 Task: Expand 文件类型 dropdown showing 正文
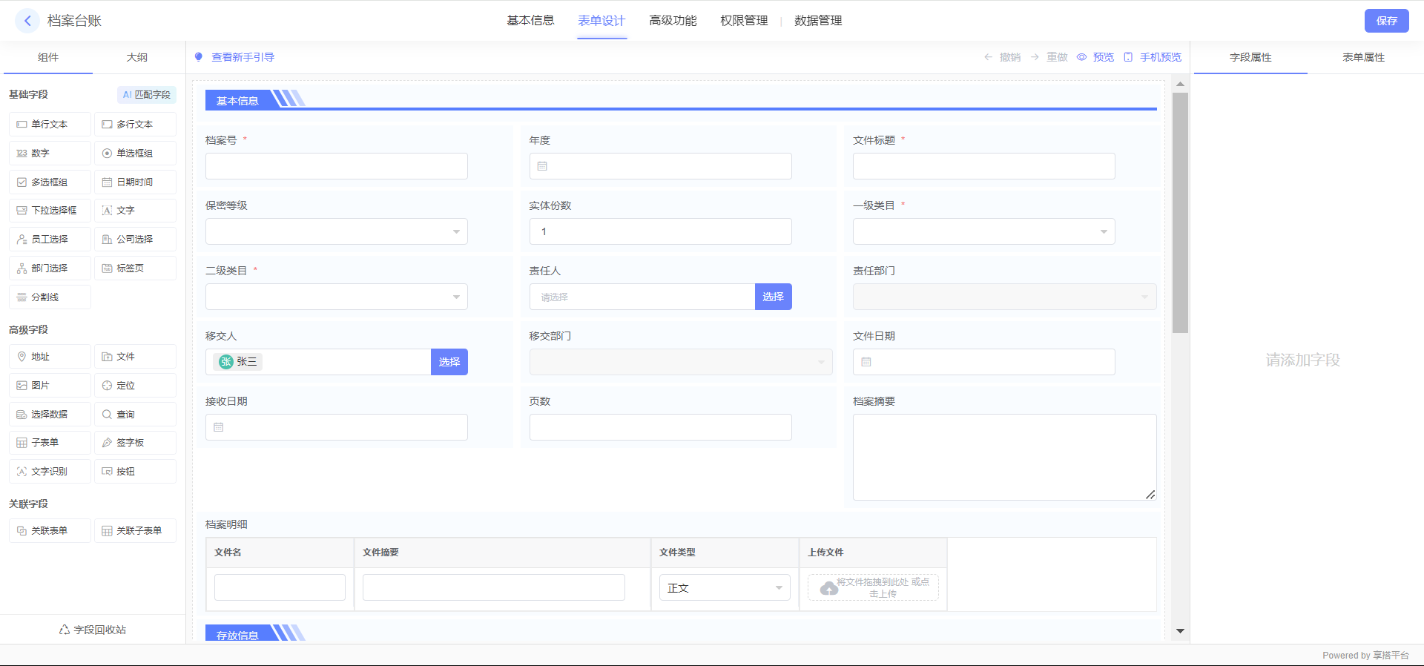724,588
